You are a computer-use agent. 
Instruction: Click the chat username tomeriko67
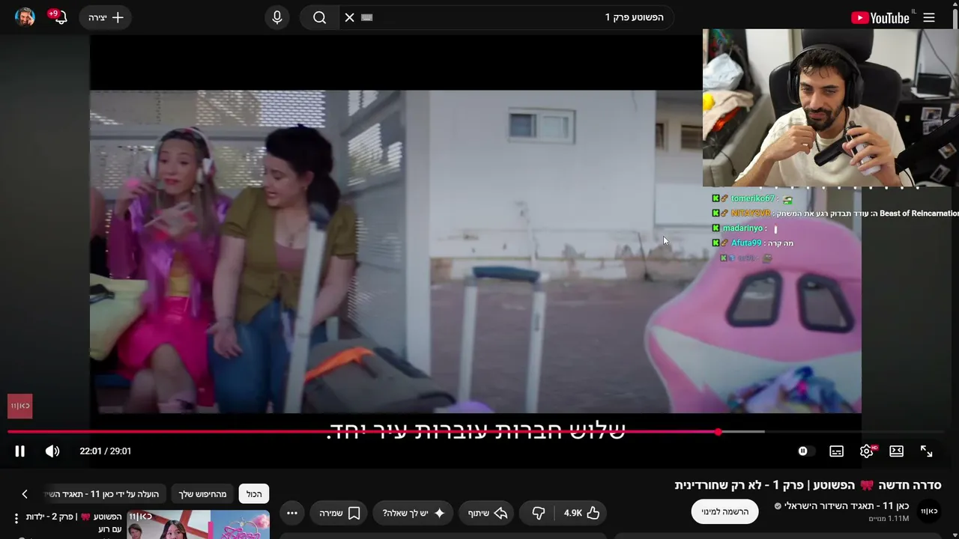(x=753, y=198)
